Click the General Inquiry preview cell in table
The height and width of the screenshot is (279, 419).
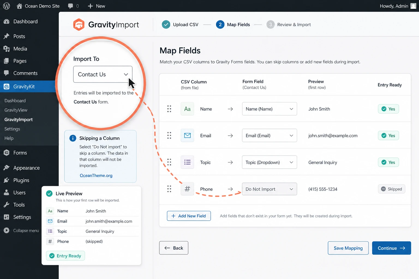[323, 162]
